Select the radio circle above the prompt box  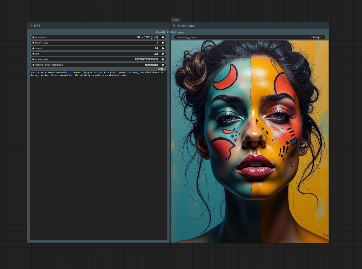pos(159,69)
